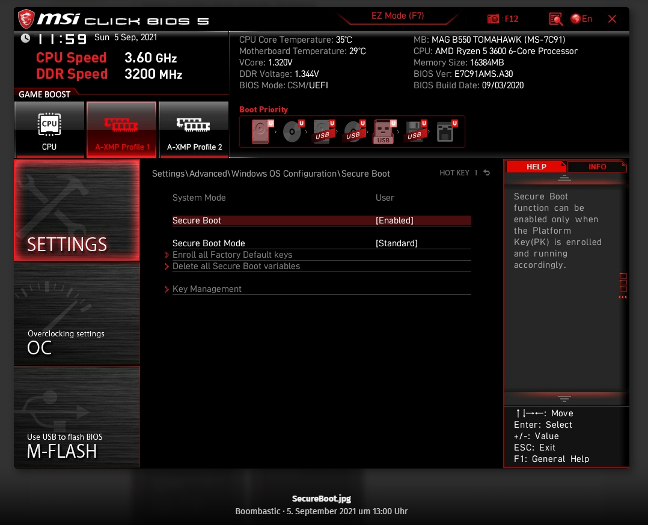Image resolution: width=648 pixels, height=525 pixels.
Task: Toggle the CPU Game Boost button
Action: click(x=49, y=129)
